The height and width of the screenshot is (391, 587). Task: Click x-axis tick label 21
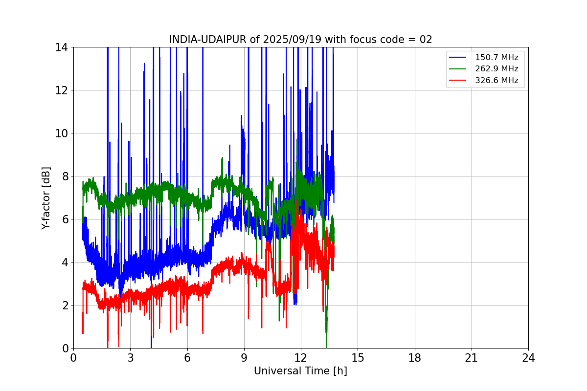472,358
